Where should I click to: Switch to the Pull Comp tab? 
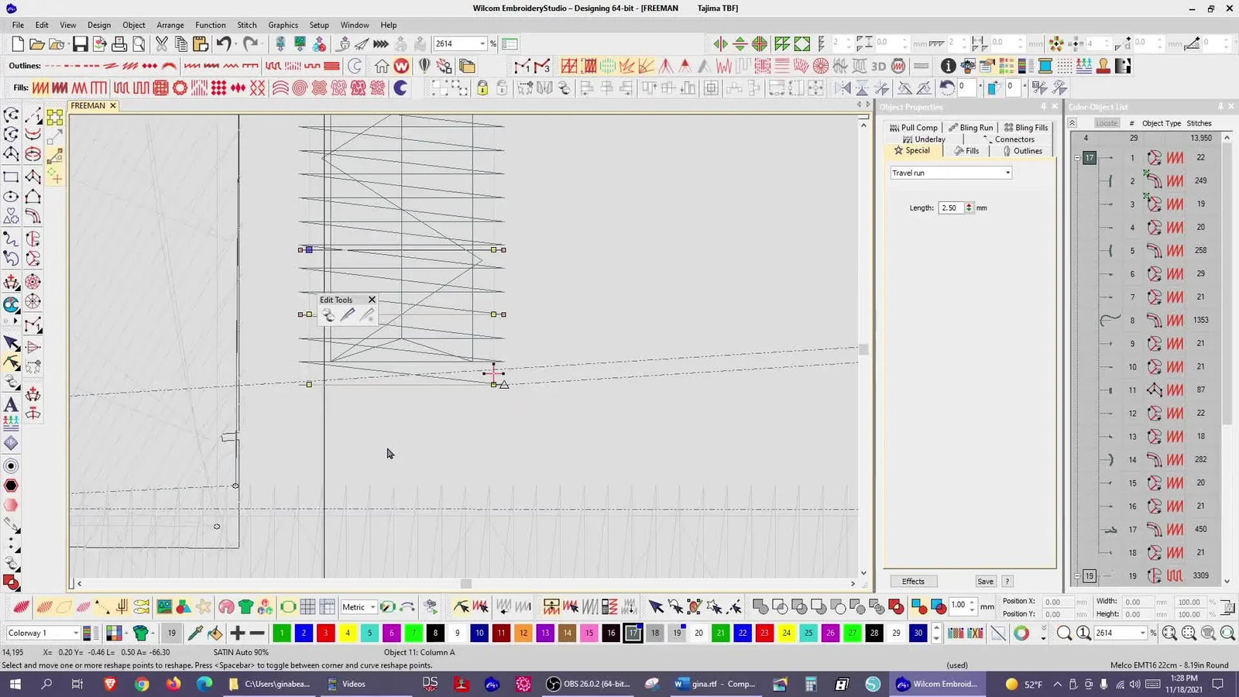(914, 128)
